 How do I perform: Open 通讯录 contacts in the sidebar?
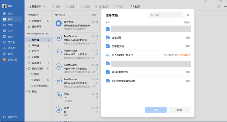[4, 48]
